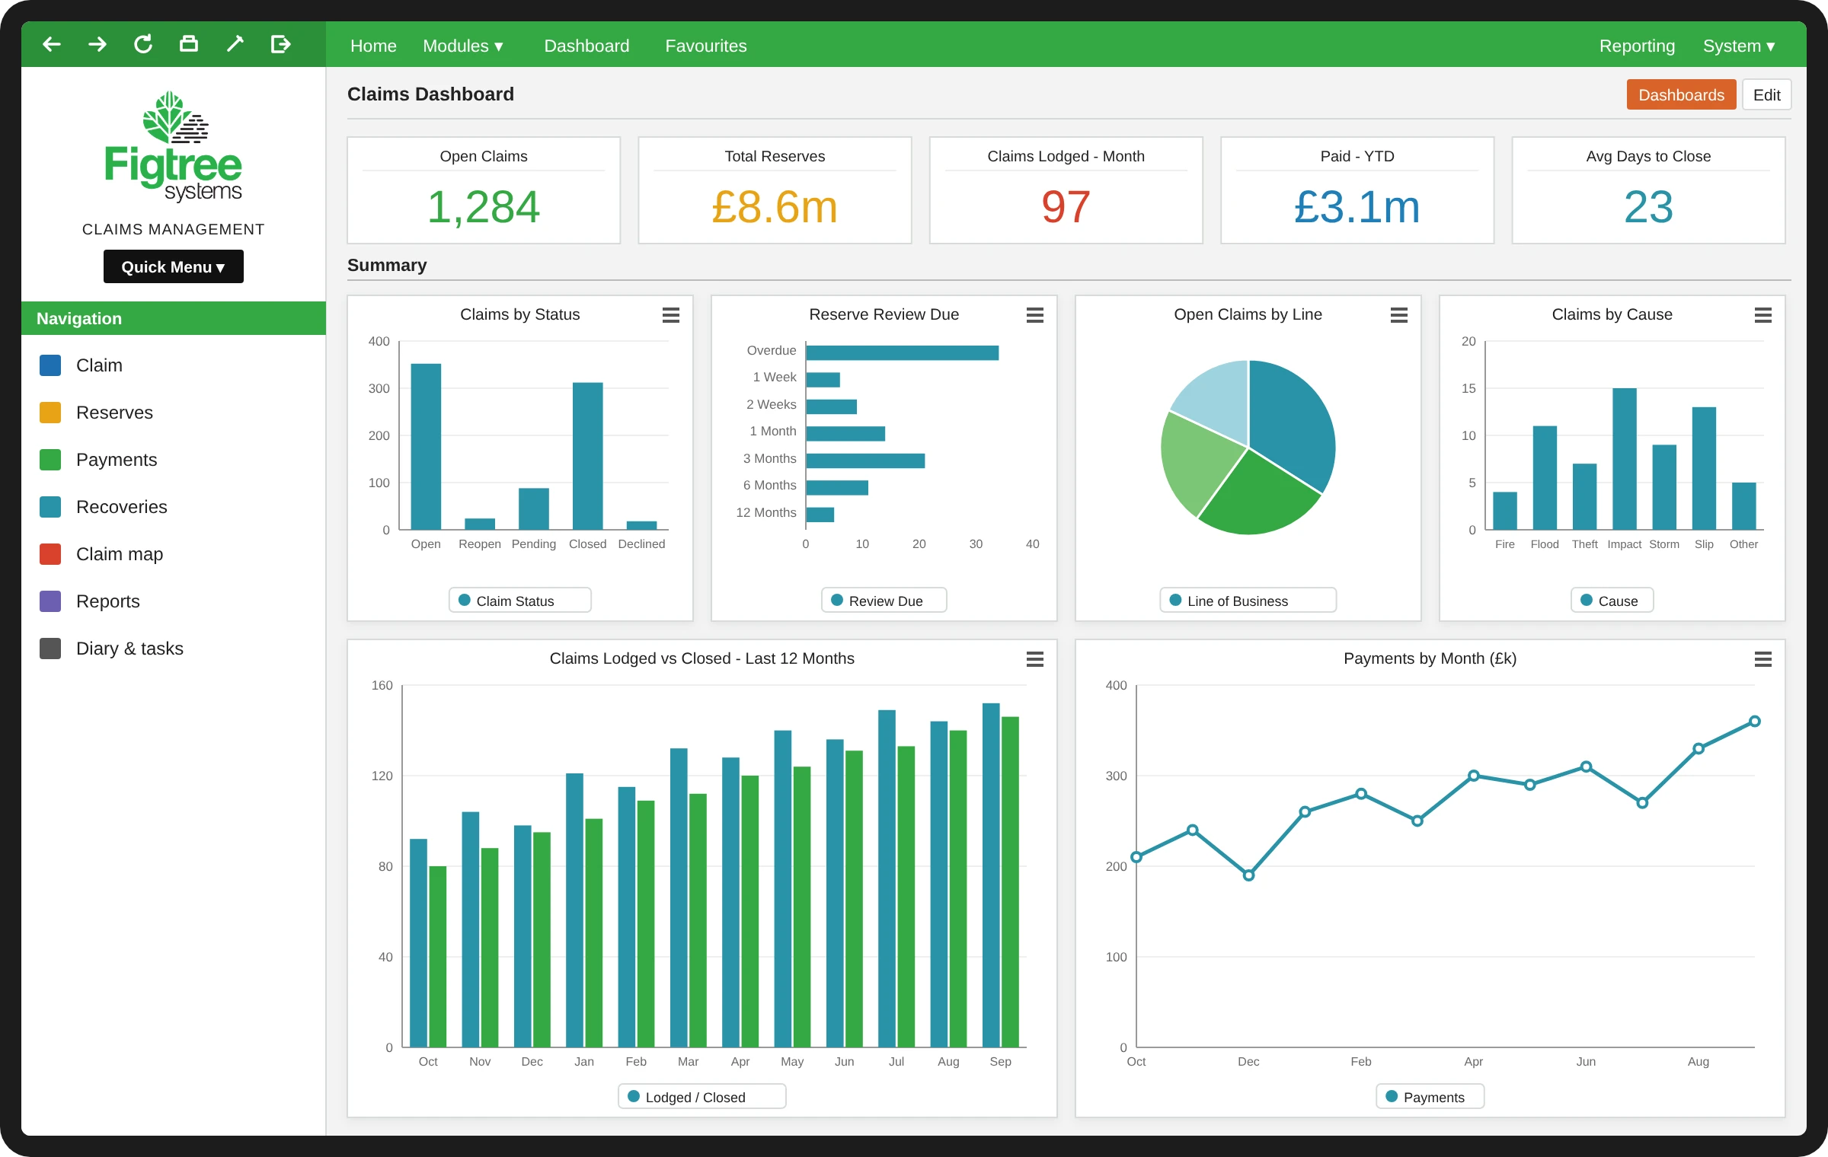Expand the System dropdown menu
Viewport: 1828px width, 1157px height.
(1740, 46)
